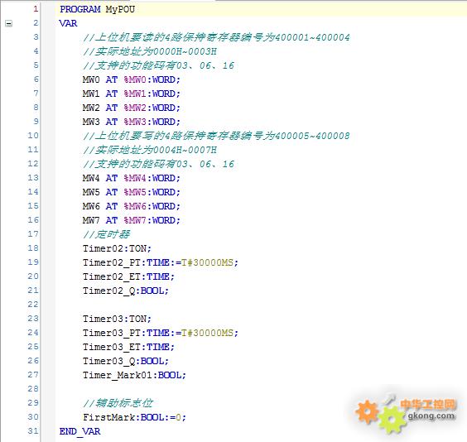This screenshot has height=442, width=467.
Task: Click the VAR keyword on line 2
Action: pos(68,23)
